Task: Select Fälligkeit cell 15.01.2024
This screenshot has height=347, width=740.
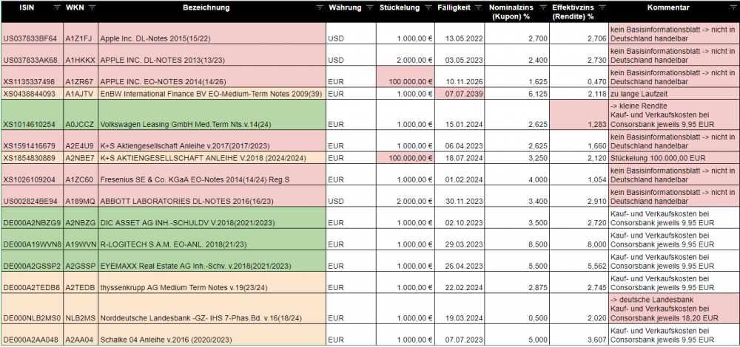Action: (x=460, y=114)
